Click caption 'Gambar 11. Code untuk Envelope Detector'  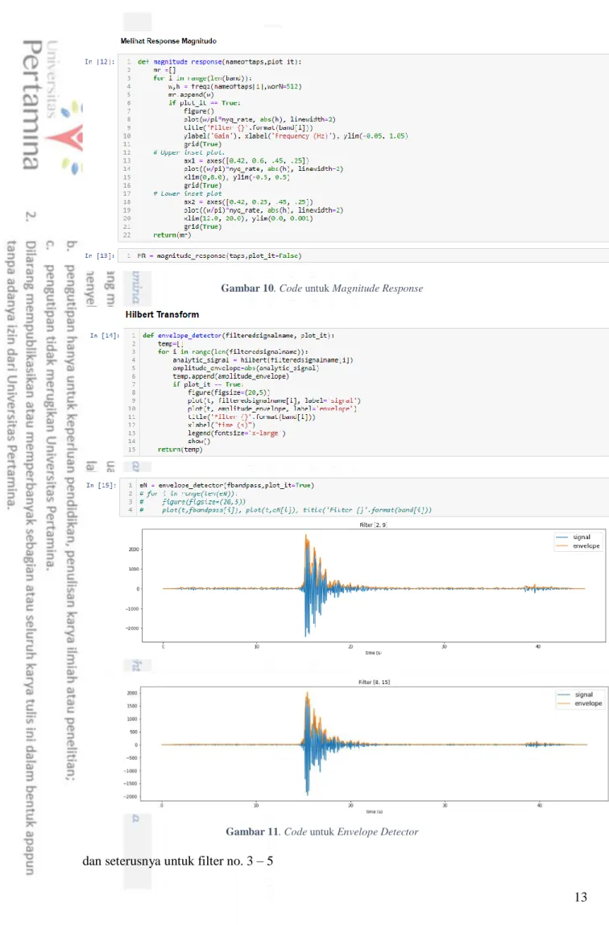pyautogui.click(x=322, y=832)
